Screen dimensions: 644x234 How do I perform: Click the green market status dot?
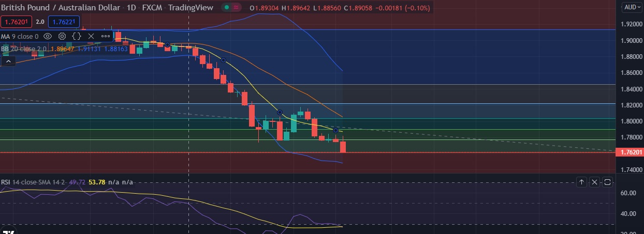(226, 8)
